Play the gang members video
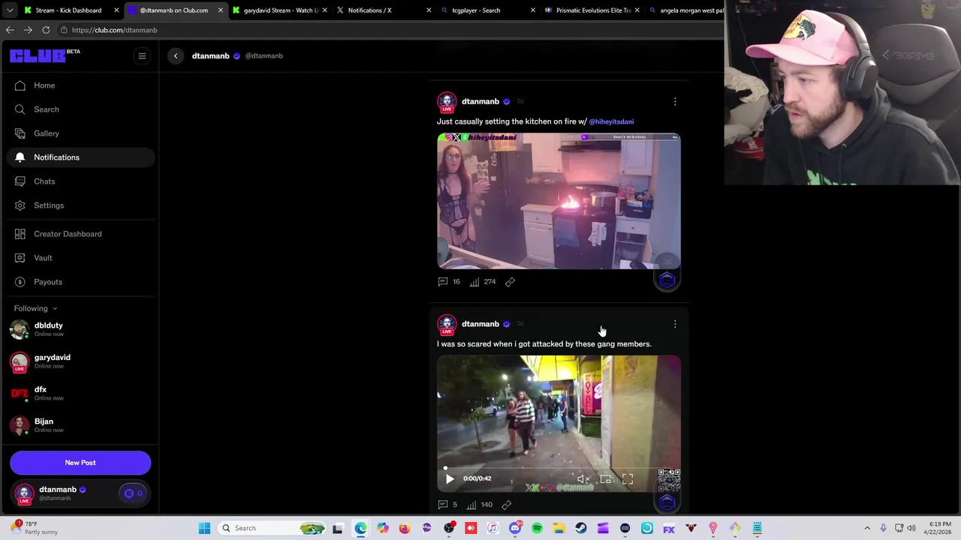961x540 pixels. click(449, 478)
